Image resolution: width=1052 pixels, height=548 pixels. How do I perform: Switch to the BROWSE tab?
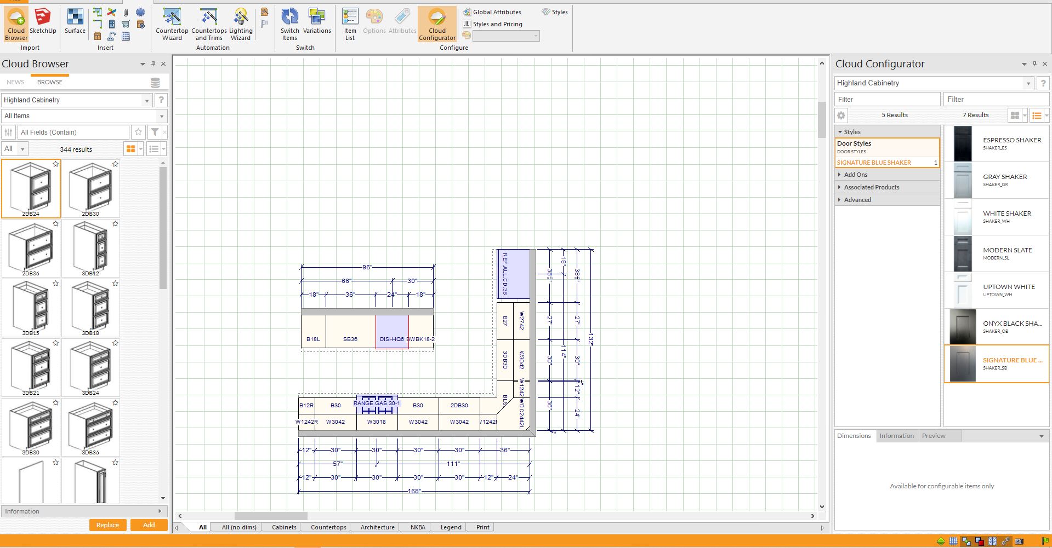point(50,82)
